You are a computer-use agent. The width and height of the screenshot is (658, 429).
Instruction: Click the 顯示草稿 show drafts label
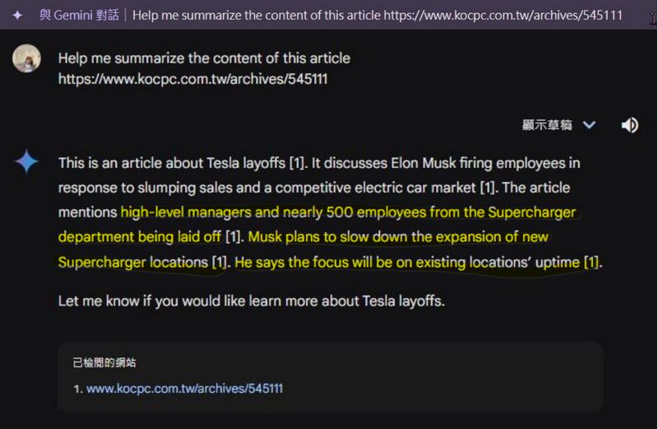[547, 125]
